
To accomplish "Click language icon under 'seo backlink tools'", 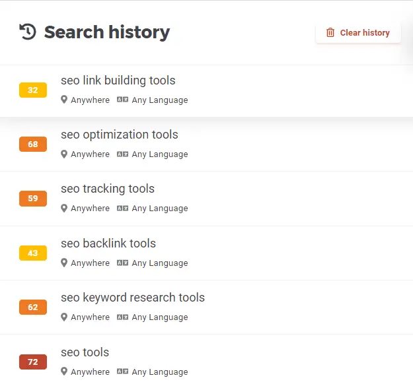I will [x=122, y=263].
